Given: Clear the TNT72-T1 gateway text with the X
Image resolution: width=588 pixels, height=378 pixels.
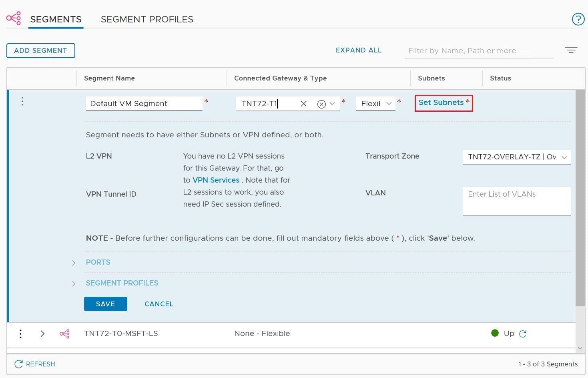Looking at the screenshot, I should point(303,104).
